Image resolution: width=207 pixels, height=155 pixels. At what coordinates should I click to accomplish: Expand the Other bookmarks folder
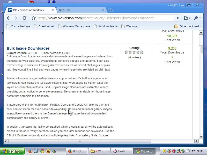coord(188,26)
